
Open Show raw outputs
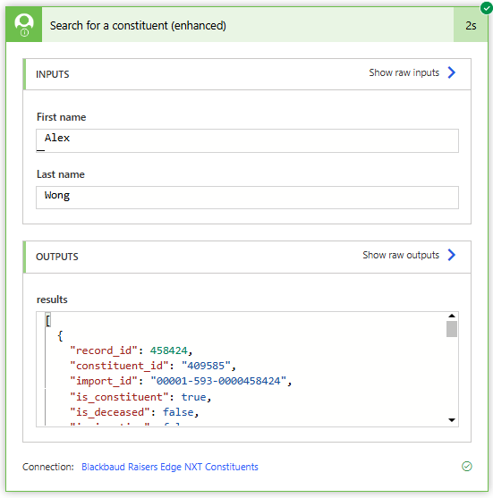(401, 255)
